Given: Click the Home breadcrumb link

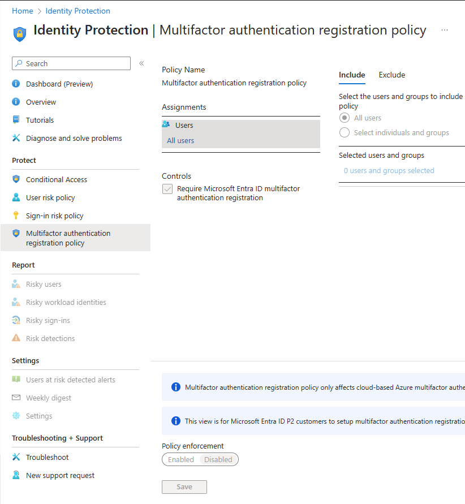Looking at the screenshot, I should click(23, 11).
